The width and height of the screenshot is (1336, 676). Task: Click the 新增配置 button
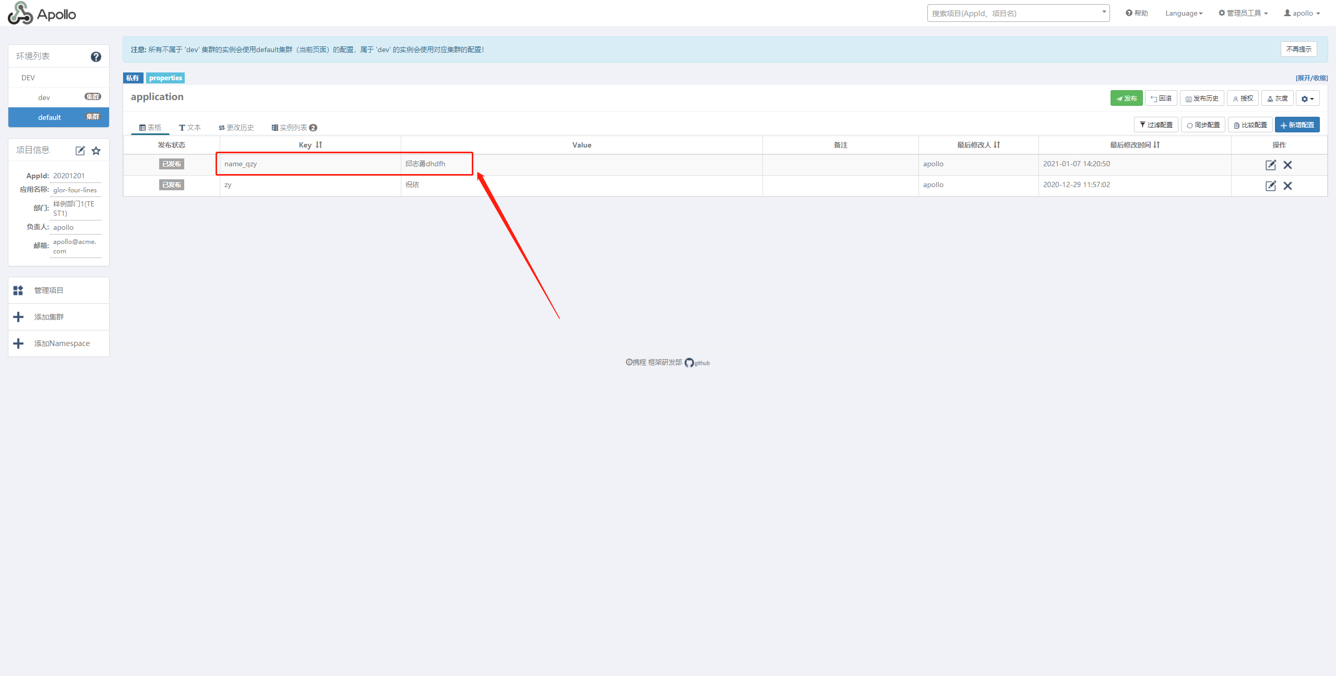[1297, 125]
